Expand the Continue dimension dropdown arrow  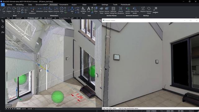(x=56, y=13)
